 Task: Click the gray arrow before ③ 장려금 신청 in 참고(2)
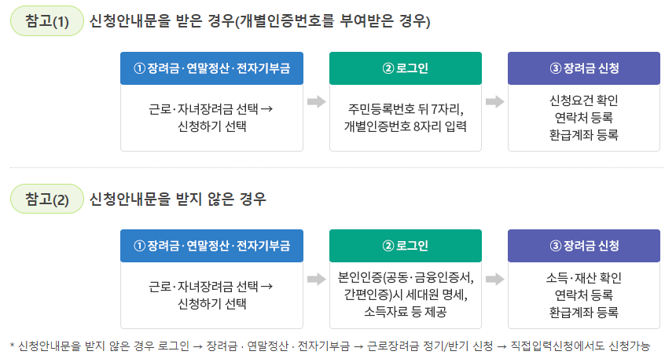pos(494,279)
